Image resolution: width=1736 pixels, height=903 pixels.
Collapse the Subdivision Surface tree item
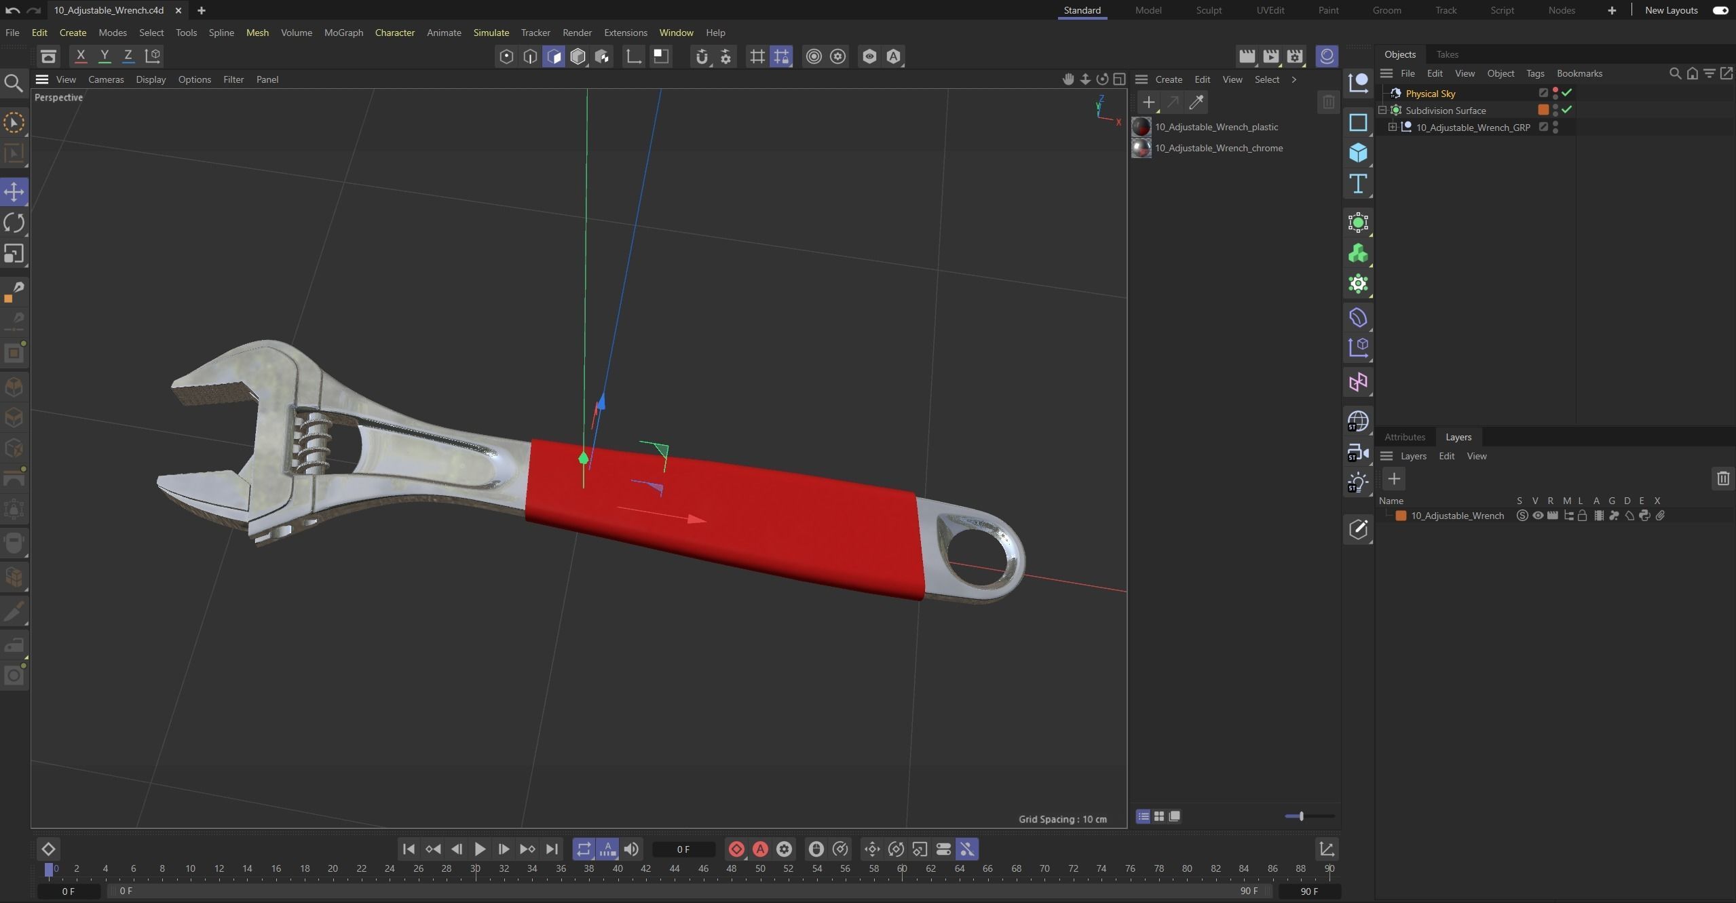coord(1382,110)
